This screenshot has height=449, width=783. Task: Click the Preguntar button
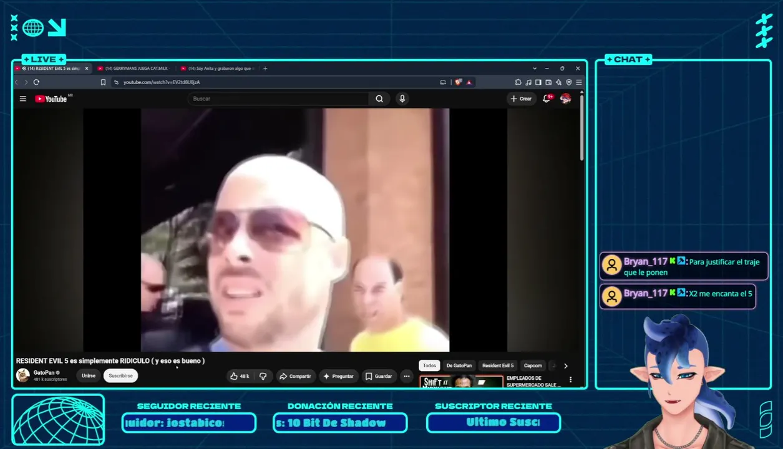[338, 376]
